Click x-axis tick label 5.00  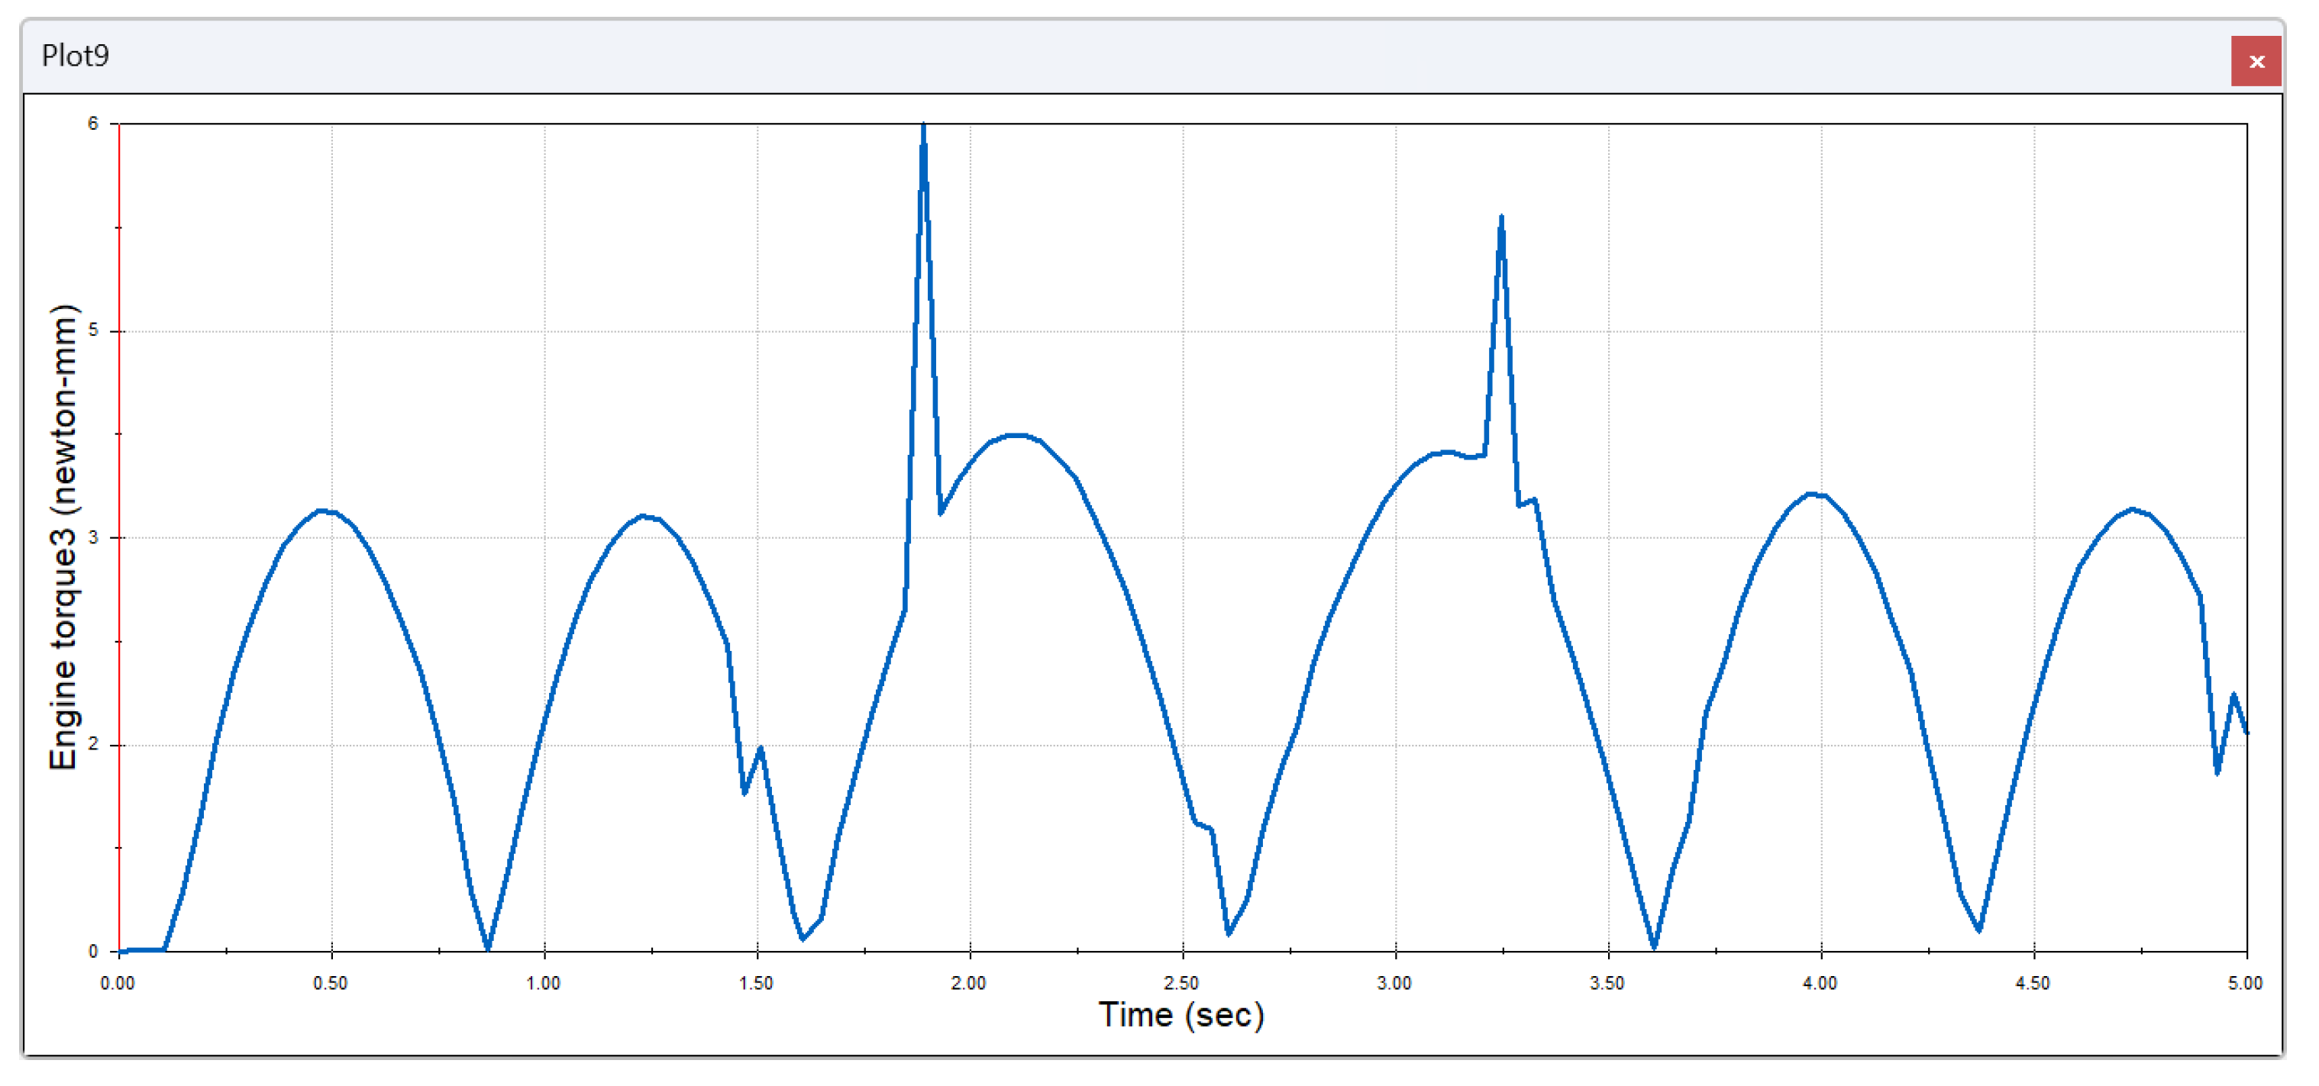(2245, 984)
